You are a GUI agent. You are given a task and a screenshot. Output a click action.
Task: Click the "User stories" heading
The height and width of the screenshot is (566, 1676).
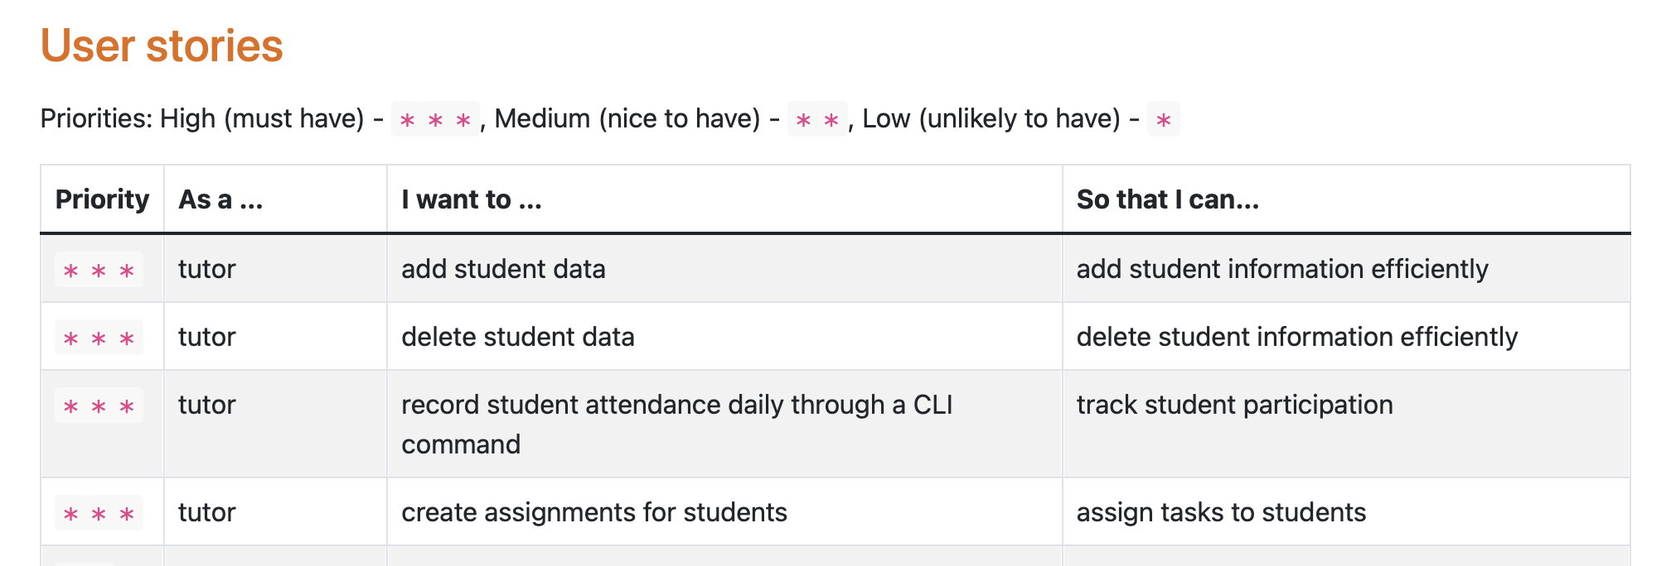tap(162, 46)
